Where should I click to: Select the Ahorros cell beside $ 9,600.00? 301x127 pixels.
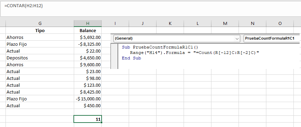(x=40, y=65)
